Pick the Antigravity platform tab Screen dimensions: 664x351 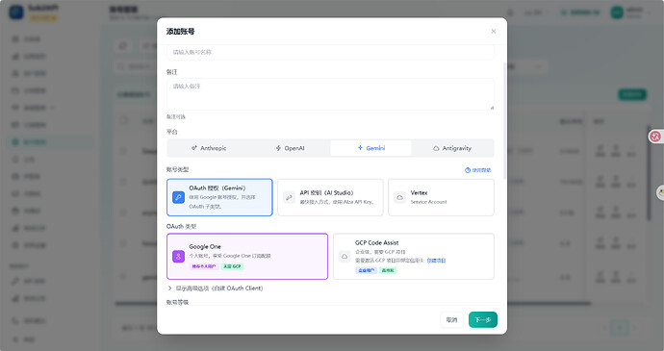point(452,148)
